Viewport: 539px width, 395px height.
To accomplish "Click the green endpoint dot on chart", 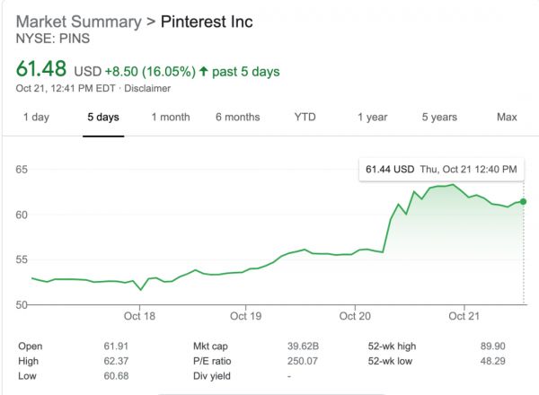I will click(x=524, y=201).
